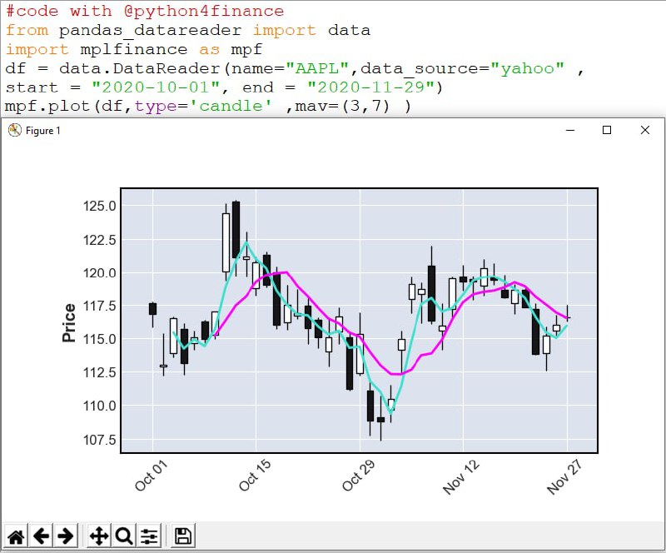The width and height of the screenshot is (666, 553).
Task: Click the 110.0 y-axis tick label
Action: tap(99, 406)
